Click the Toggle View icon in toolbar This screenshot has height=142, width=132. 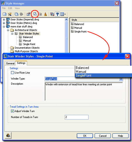52,14
